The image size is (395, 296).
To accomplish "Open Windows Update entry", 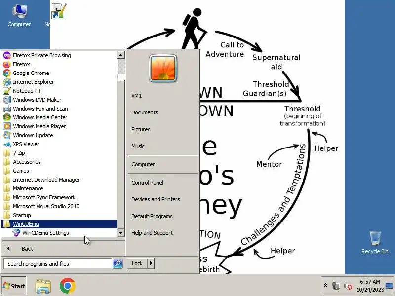I will 59,135.
